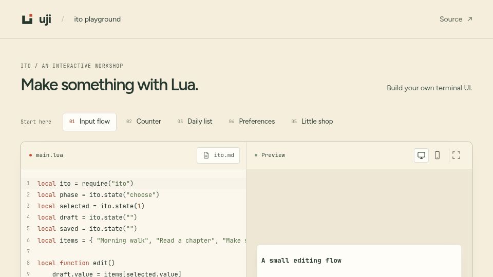Expand preview to fullscreen
Screen dimensions: 493x277
(456, 155)
